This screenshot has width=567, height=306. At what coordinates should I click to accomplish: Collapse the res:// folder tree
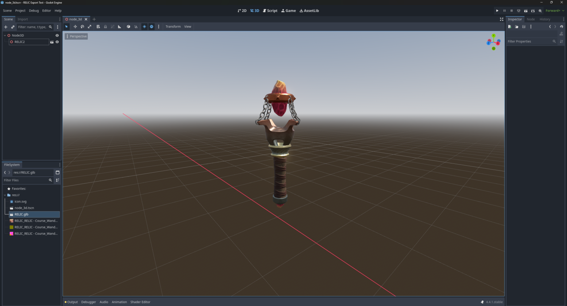point(5,195)
